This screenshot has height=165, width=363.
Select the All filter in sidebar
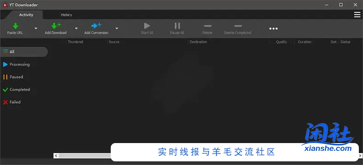[24, 52]
